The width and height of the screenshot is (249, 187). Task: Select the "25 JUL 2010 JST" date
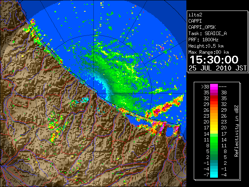click(x=217, y=68)
